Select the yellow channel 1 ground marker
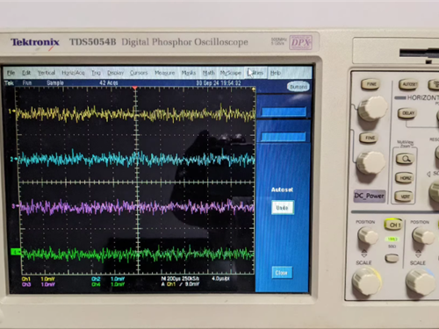Viewport: 439px width, 329px height. click(x=11, y=111)
